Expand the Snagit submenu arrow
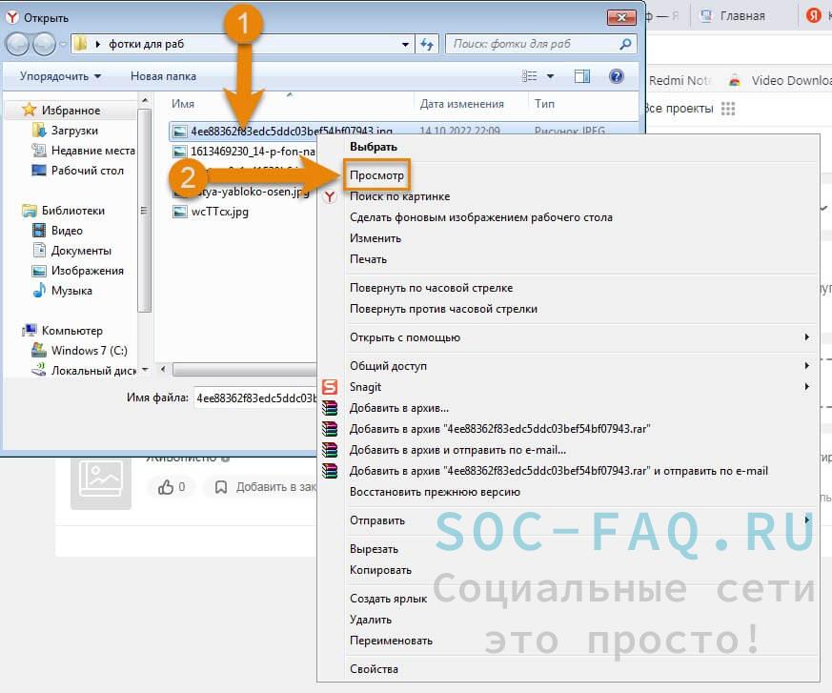Viewport: 832px width, 693px height. click(x=806, y=386)
